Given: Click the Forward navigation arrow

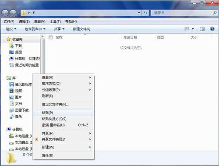Looking at the screenshot, I should (x=13, y=13).
